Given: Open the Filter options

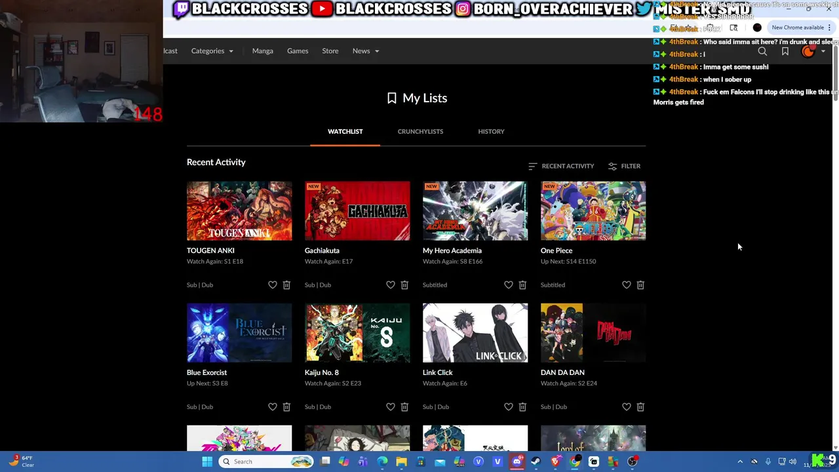Looking at the screenshot, I should tap(624, 167).
